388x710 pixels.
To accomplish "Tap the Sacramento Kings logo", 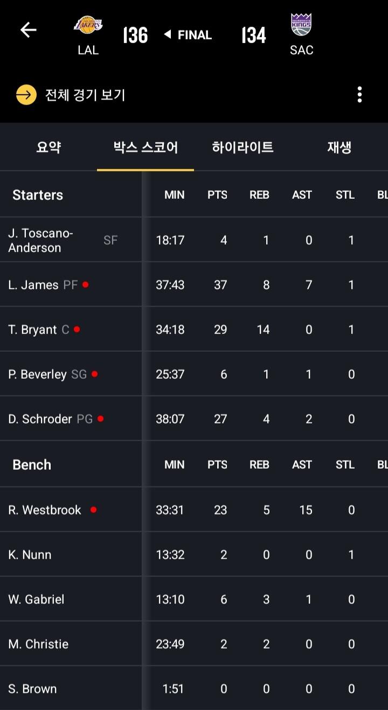I will click(x=301, y=25).
